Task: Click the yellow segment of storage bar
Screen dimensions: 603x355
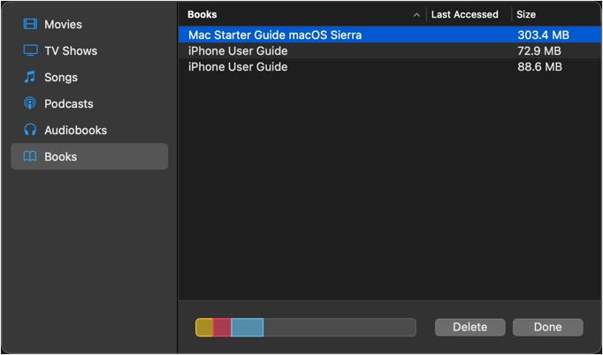Action: pyautogui.click(x=204, y=328)
